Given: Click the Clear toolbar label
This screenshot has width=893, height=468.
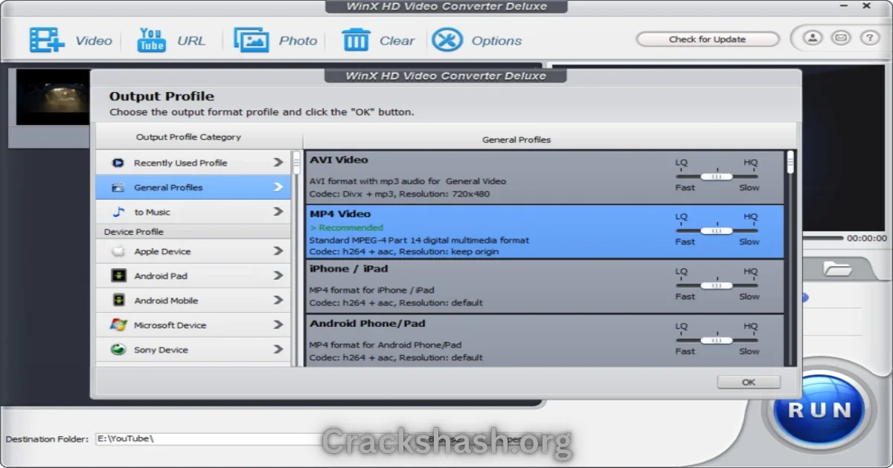Looking at the screenshot, I should [397, 41].
